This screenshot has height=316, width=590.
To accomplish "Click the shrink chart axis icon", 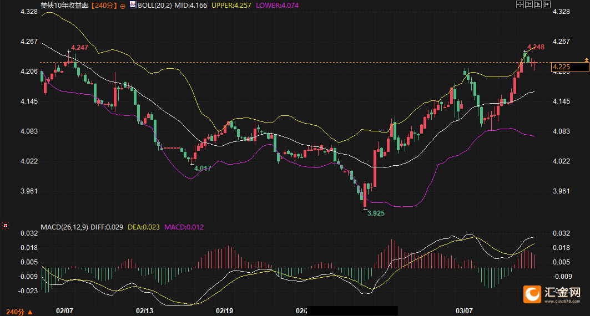I will tap(529, 4).
